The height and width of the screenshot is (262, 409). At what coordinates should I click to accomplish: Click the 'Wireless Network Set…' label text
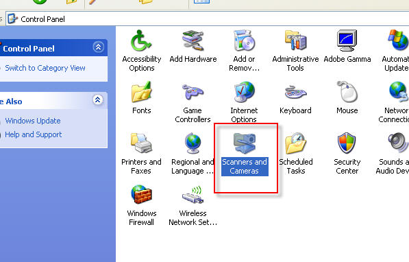coord(193,217)
